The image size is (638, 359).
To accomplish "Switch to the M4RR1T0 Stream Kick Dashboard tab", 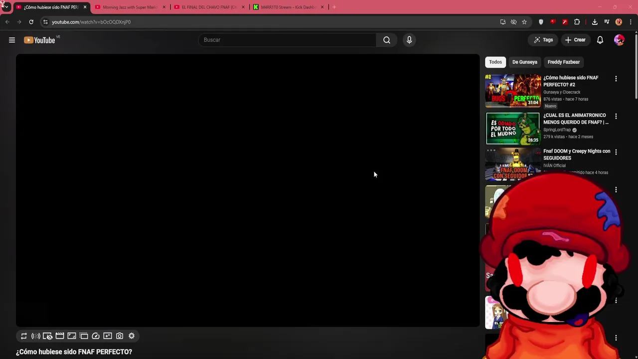I will [288, 7].
